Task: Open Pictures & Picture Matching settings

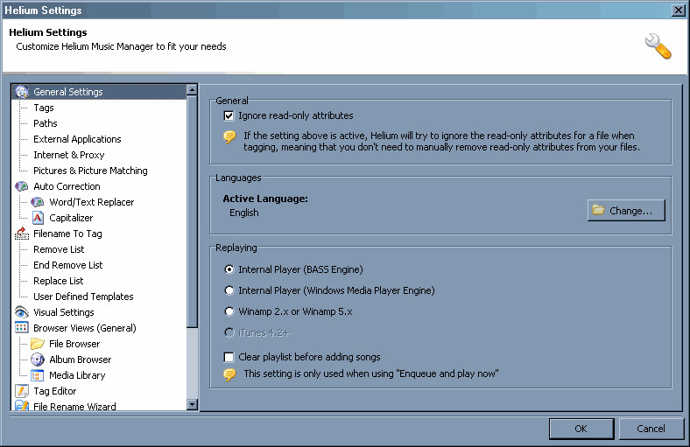Action: [x=90, y=171]
